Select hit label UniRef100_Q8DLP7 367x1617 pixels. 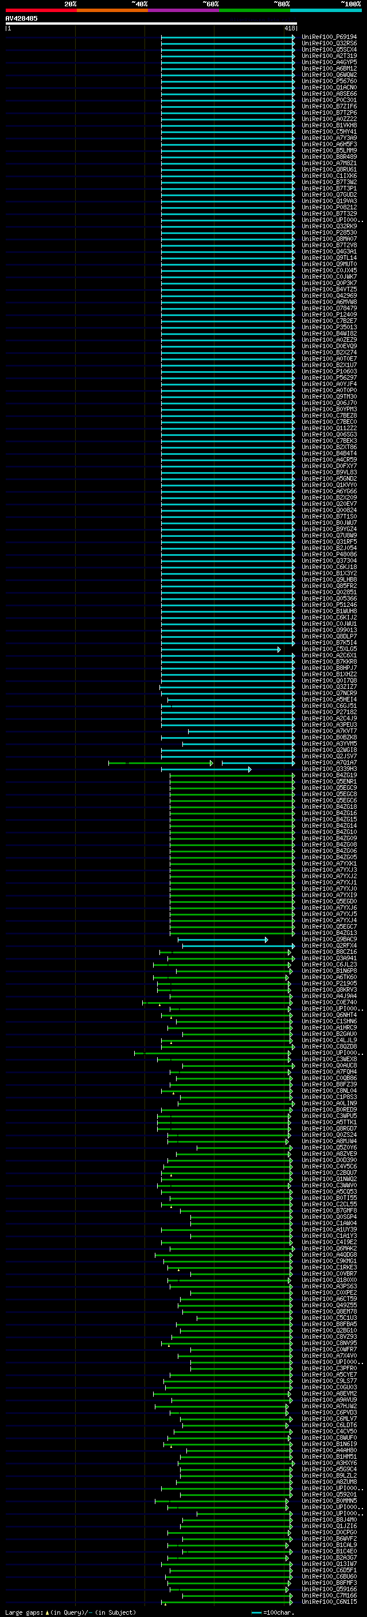coord(329,637)
